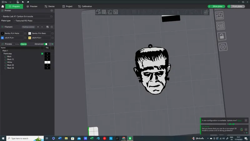Toggle the Frank.step printable checkbox

[x=42, y=54]
